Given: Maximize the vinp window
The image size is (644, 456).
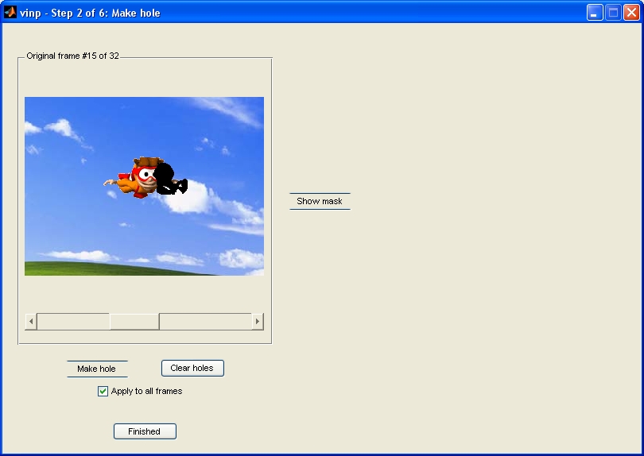Looking at the screenshot, I should click(613, 12).
